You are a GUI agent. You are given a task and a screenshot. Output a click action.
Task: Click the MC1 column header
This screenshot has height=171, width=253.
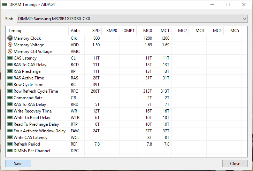163,31
